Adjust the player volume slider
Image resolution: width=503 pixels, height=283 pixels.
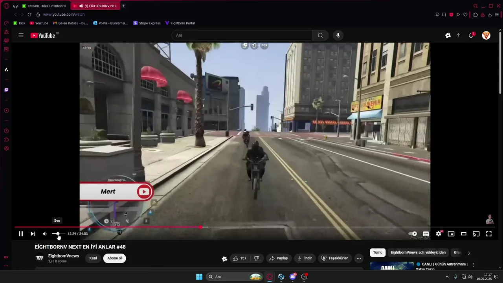(x=58, y=234)
